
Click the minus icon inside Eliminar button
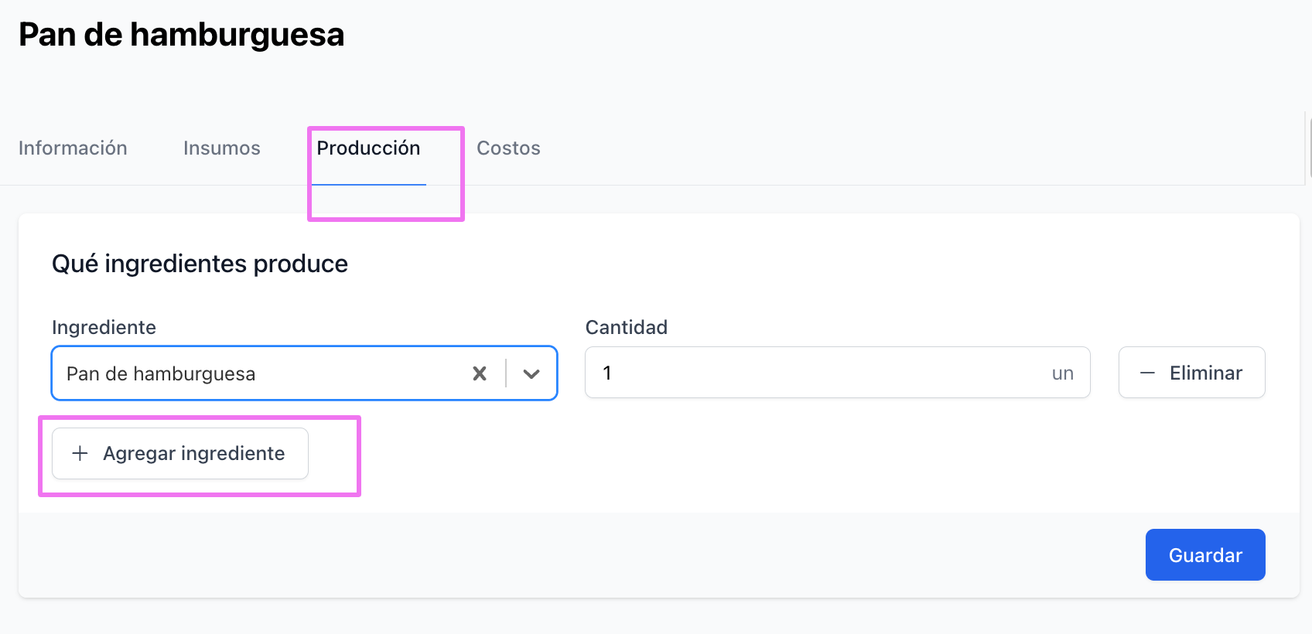pos(1147,373)
